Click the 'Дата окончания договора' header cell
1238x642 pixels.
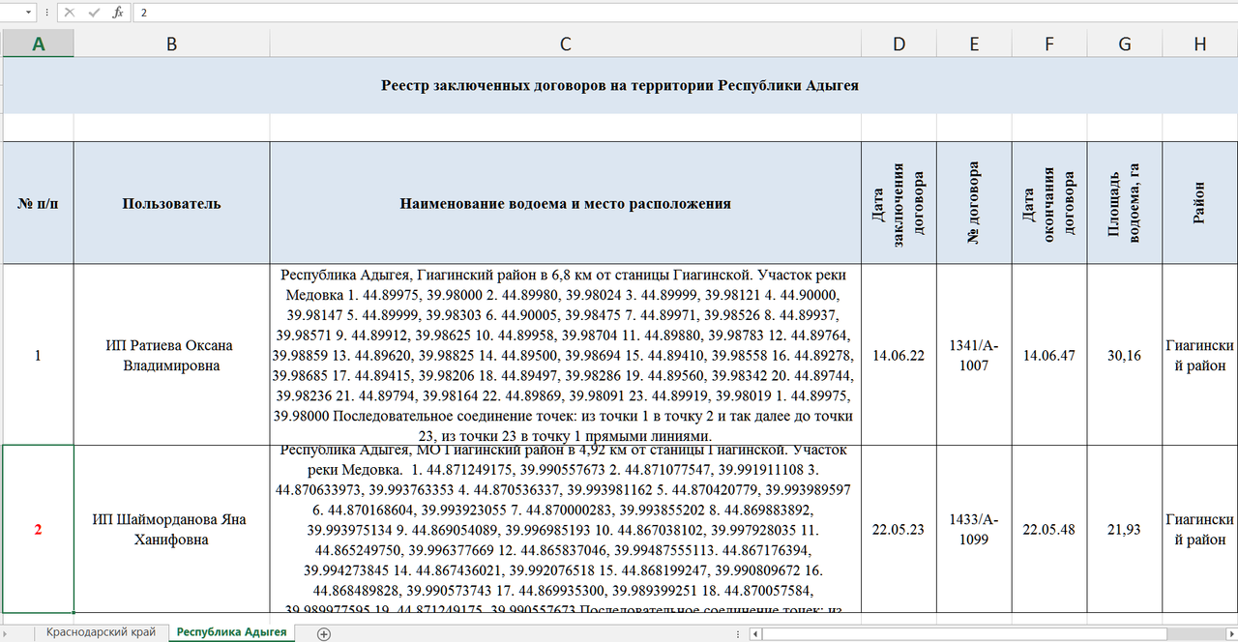point(1049,203)
